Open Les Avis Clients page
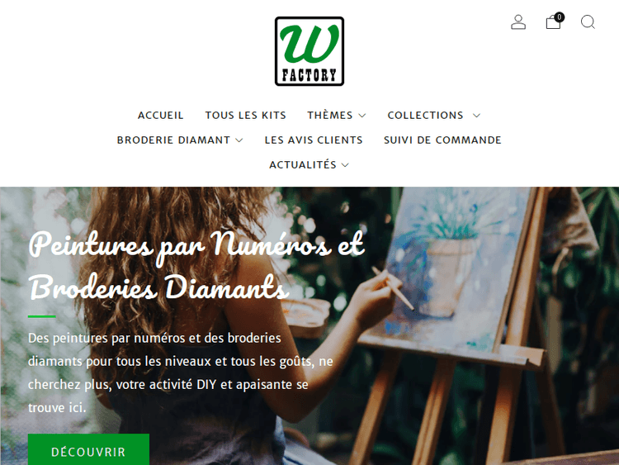 tap(314, 140)
